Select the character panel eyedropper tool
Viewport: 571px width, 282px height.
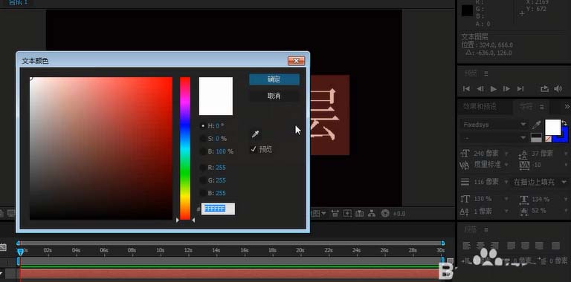(536, 125)
